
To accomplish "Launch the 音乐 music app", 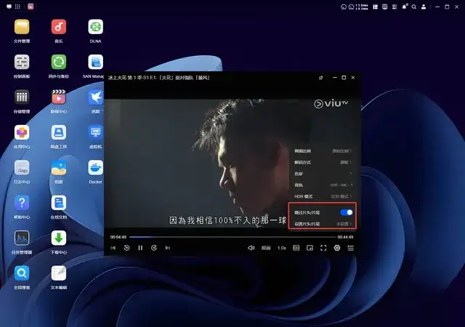I will point(58,27).
